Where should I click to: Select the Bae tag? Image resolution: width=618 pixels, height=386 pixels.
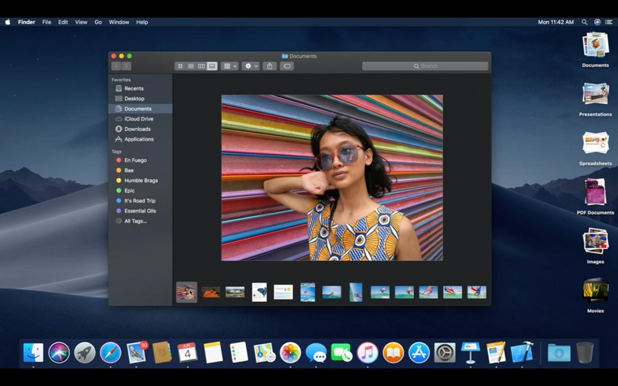point(140,170)
